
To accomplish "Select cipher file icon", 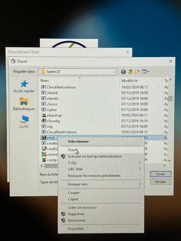I will coord(43,110).
